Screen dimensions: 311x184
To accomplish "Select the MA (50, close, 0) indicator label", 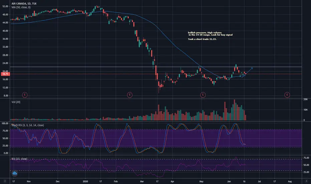I will [x=21, y=7].
